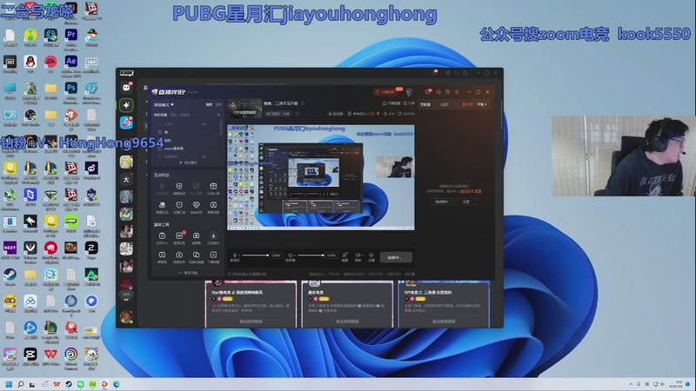Click the microphone icon below the preview

coord(235,255)
